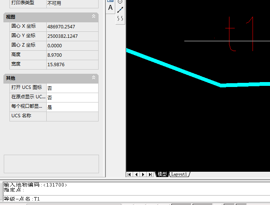
Task: Collapse the 视图 property section
Action: pos(94,17)
